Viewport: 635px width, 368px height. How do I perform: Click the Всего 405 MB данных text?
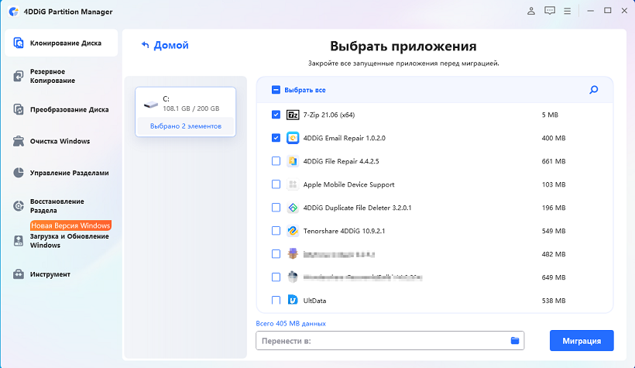pos(290,323)
